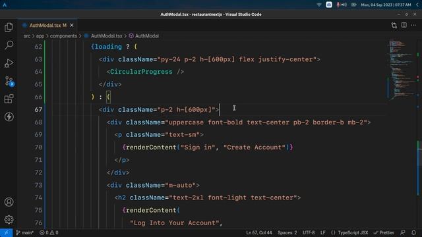Change encoding via UTF-8
The width and height of the screenshot is (422, 237).
(309, 232)
